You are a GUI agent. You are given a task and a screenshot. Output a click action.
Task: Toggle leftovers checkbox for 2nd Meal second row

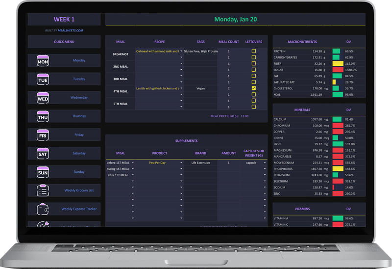253,70
